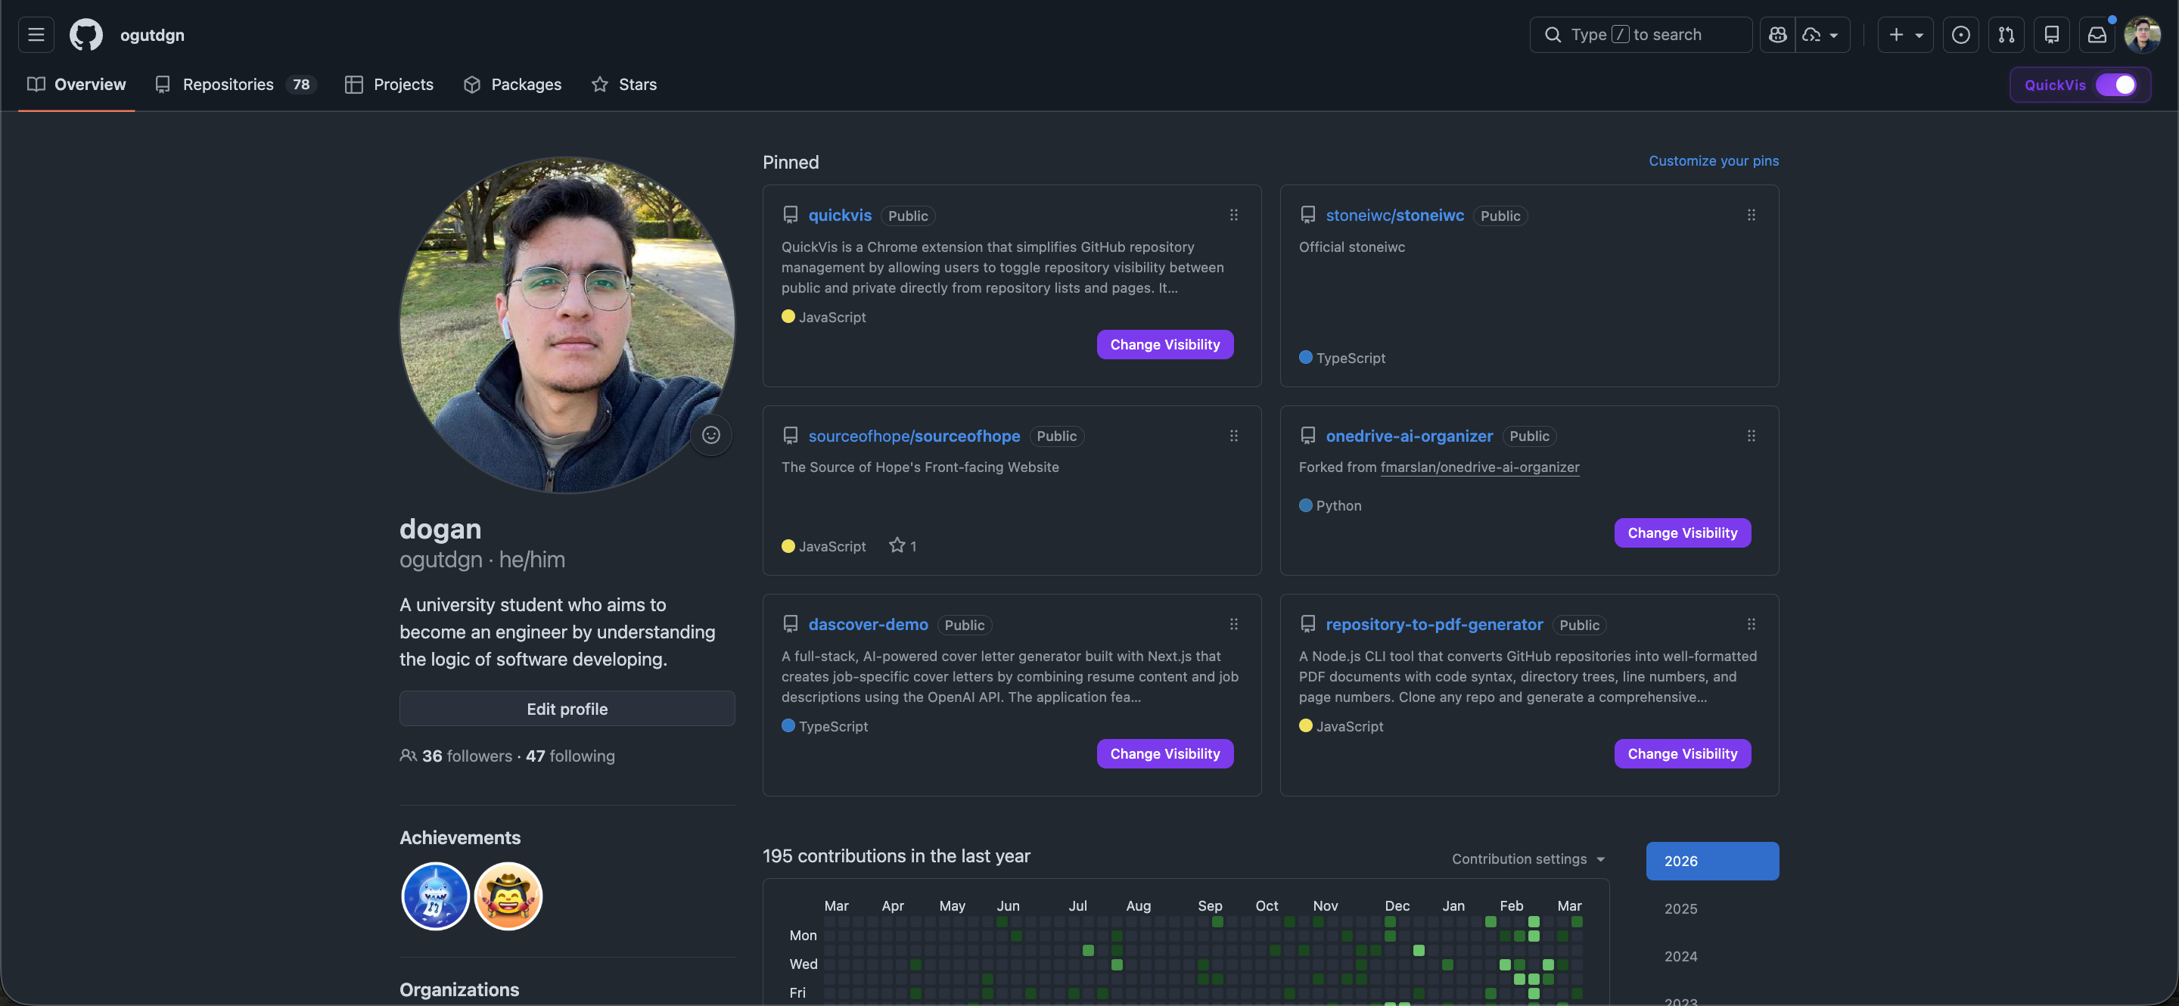Open the Issues icon in header
Screen dimensions: 2179x1006
tap(1960, 35)
